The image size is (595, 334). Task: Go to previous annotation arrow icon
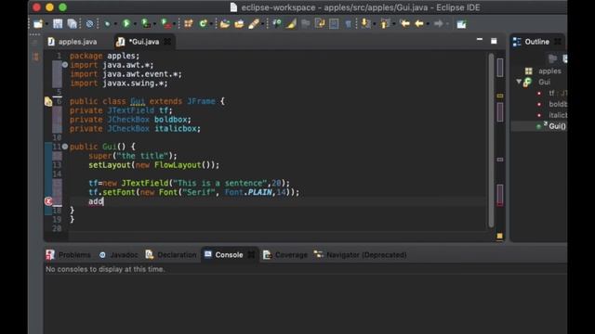[x=385, y=24]
